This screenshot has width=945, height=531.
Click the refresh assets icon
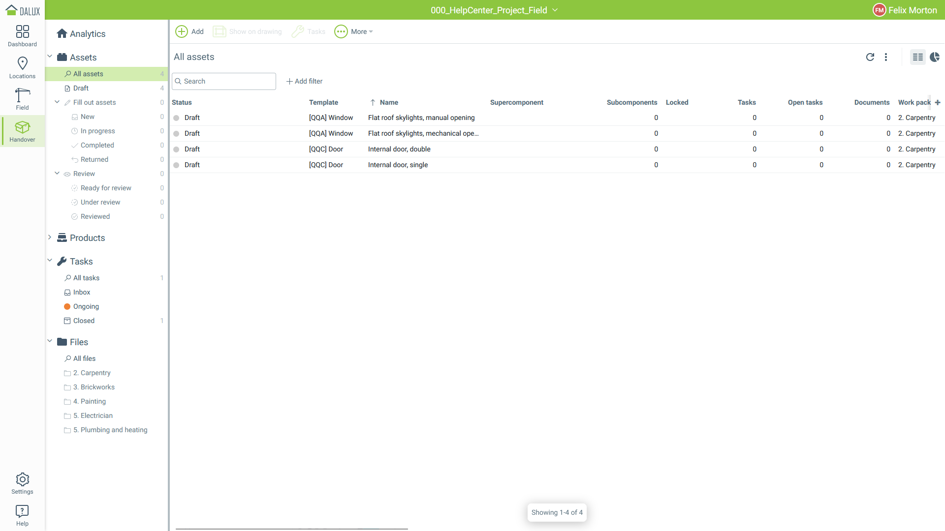(x=870, y=57)
